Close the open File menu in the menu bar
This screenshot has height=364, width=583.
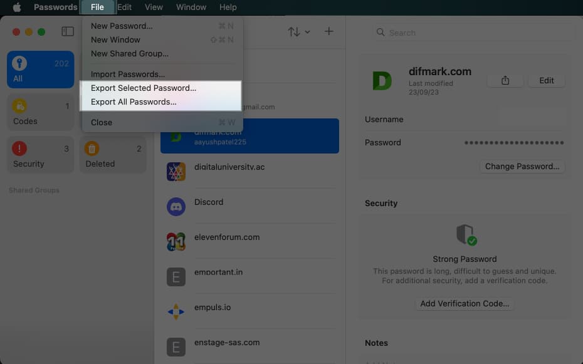click(x=97, y=7)
